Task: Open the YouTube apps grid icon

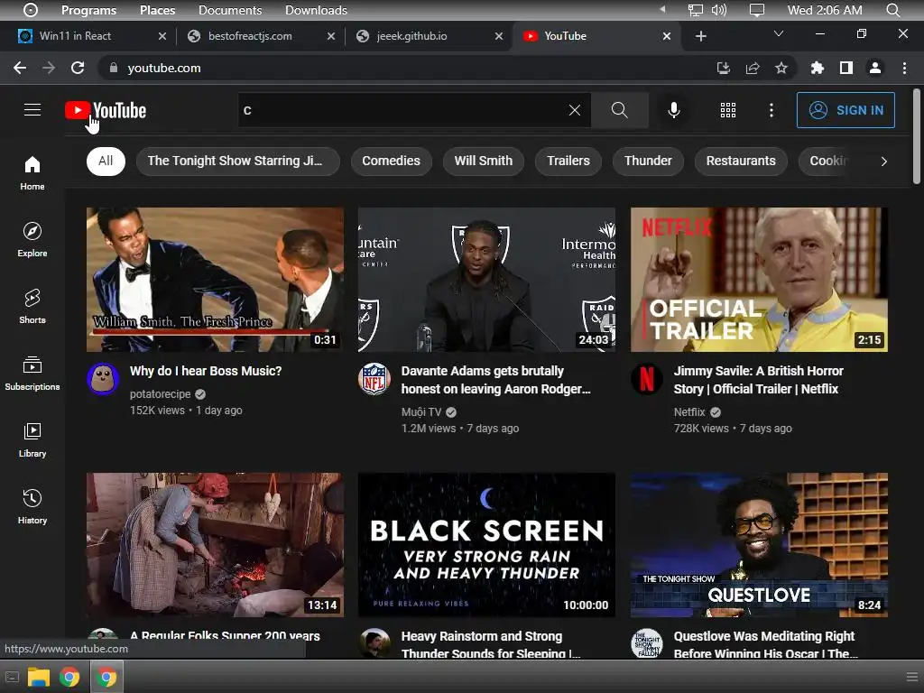Action: click(728, 110)
